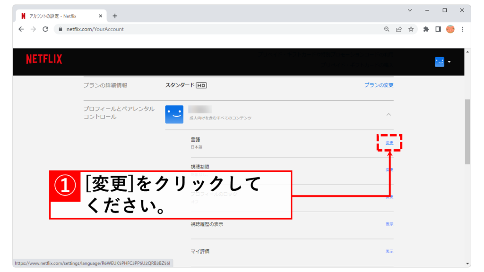Click the address bar URL field
Viewport: 484px width, 272px height.
[x=213, y=29]
